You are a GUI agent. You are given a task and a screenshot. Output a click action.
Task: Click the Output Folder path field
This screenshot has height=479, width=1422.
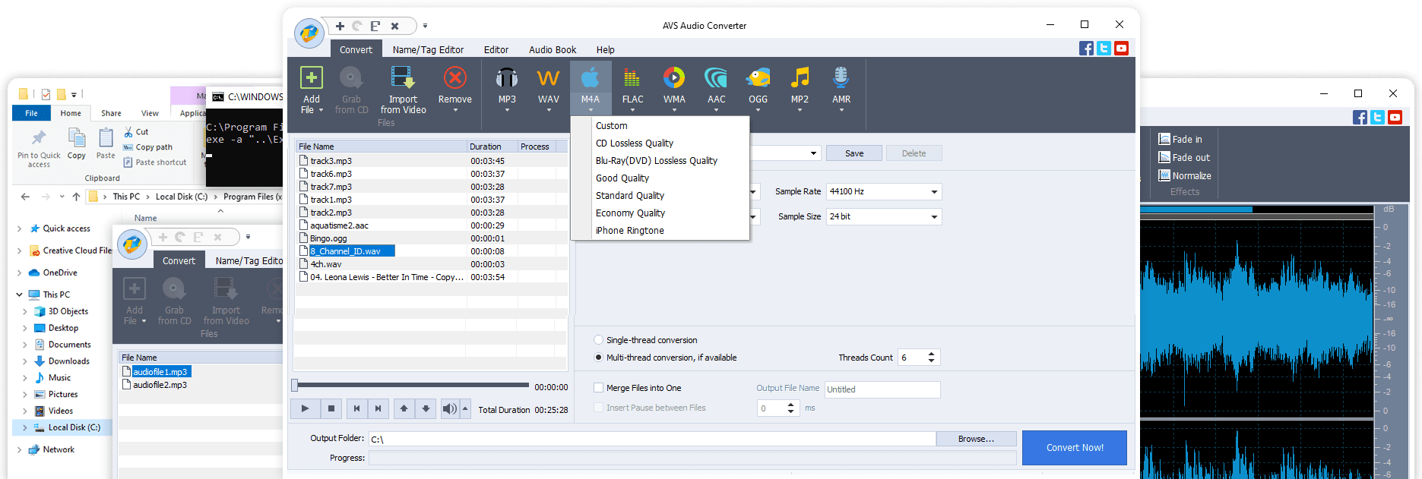coord(652,439)
